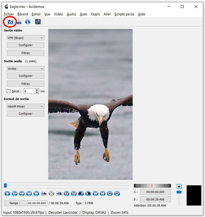Set selection end marker B
The width and height of the screenshot is (205, 217).
pyautogui.click(x=59, y=193)
